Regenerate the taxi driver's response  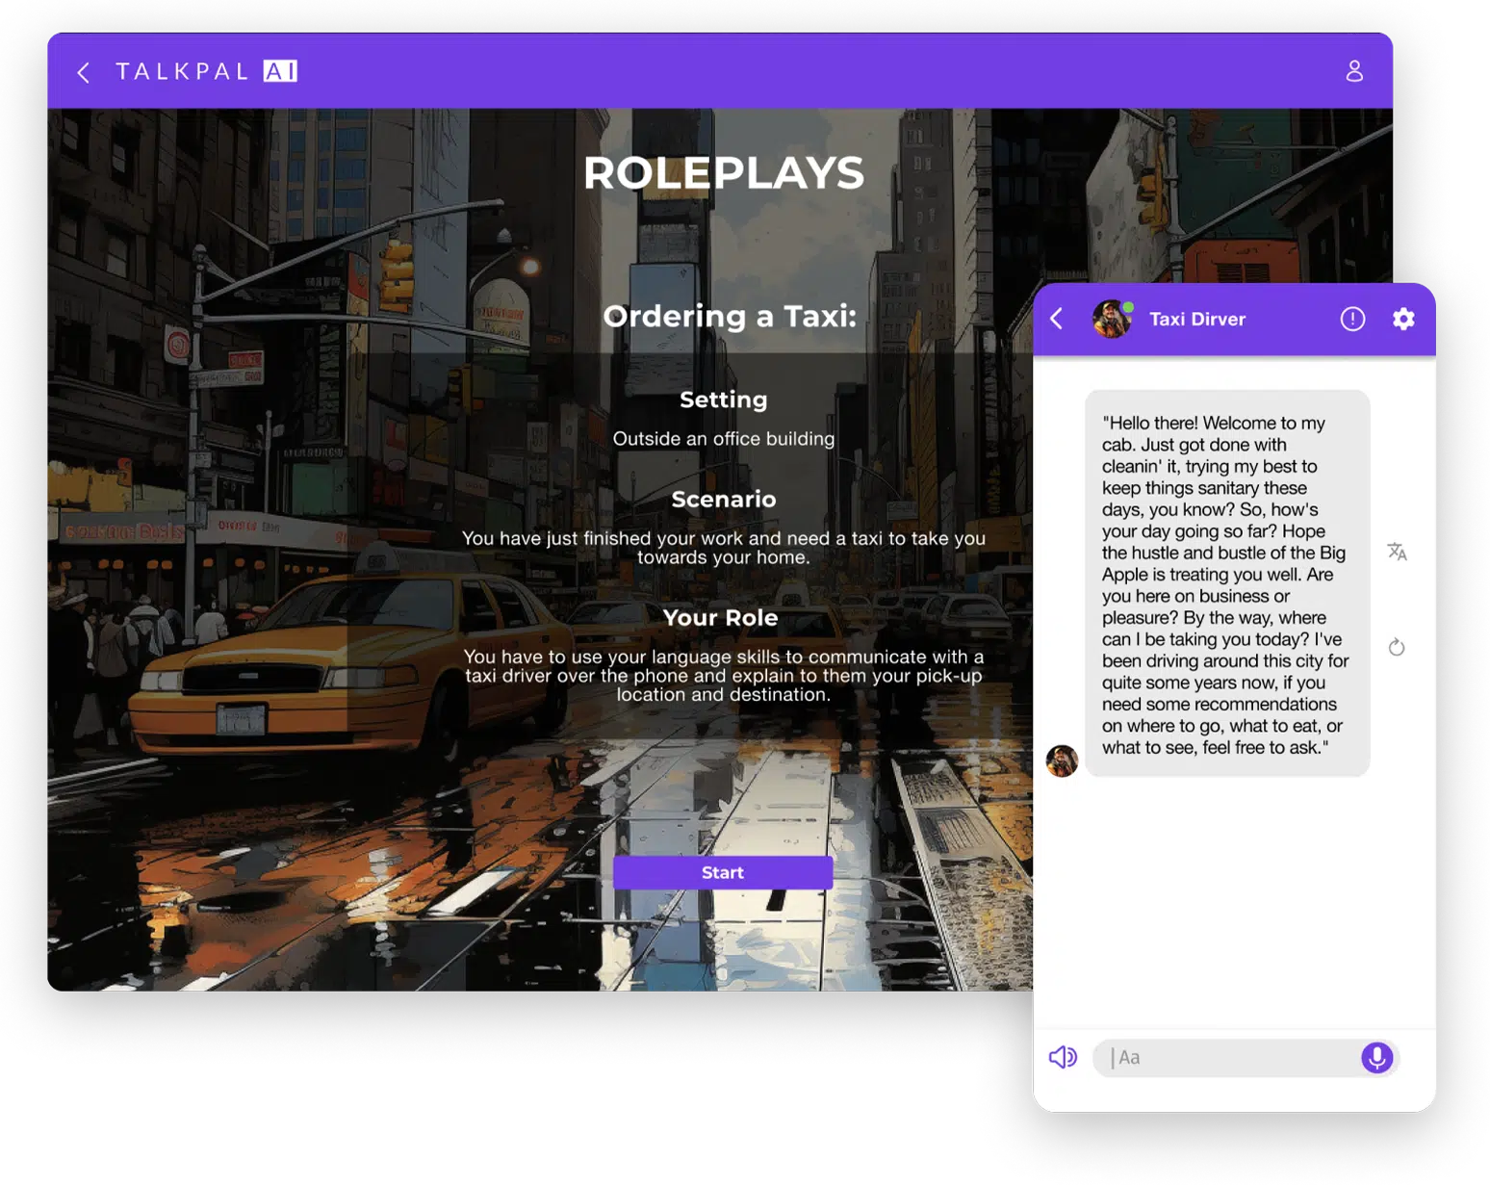point(1398,647)
